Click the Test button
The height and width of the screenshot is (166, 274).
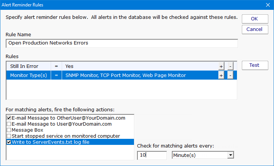255,65
